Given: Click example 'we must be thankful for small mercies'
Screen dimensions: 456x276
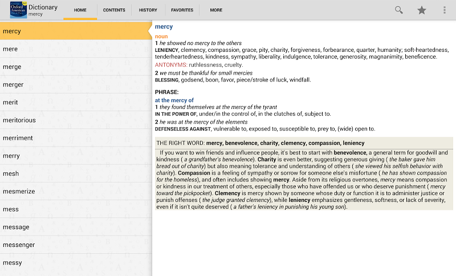Looking at the screenshot, I should [206, 73].
